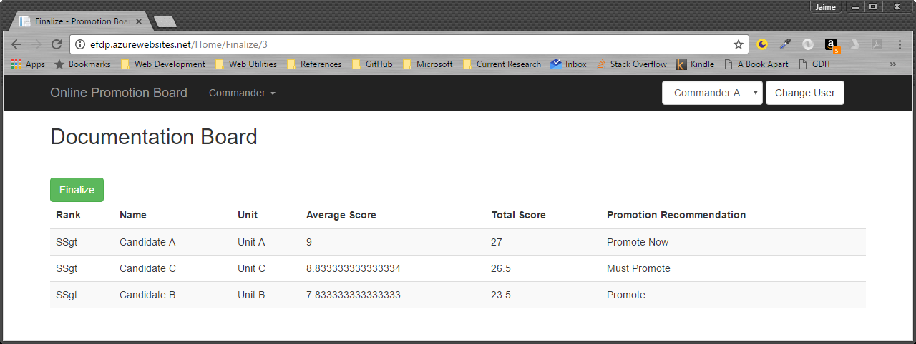Click the URL address bar field
This screenshot has width=916, height=344.
click(401, 44)
